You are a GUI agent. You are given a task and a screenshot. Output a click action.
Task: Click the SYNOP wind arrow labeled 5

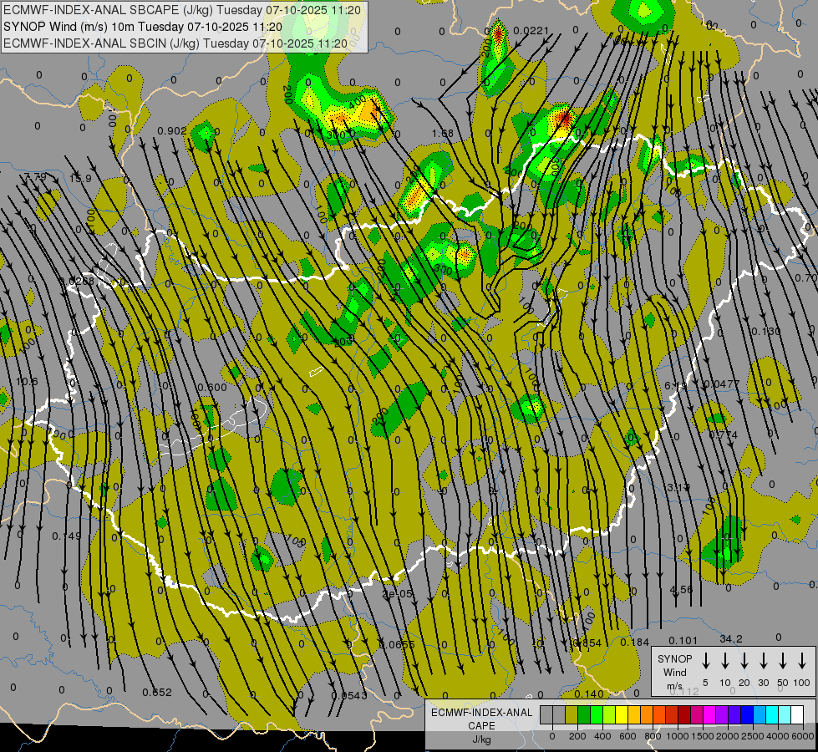tap(705, 660)
